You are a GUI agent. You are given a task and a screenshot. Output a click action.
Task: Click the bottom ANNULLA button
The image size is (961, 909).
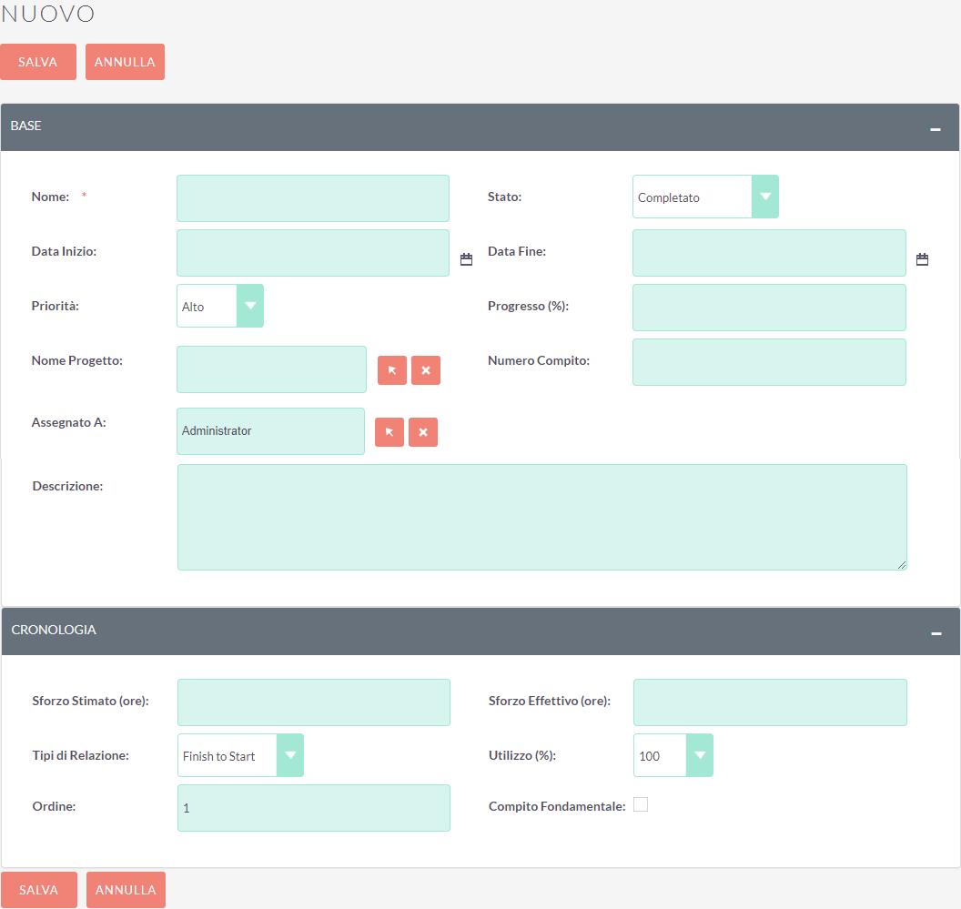pos(126,890)
